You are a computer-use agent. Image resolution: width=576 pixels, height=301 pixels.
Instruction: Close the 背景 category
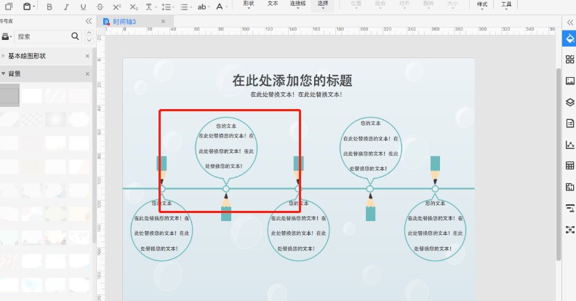click(87, 73)
